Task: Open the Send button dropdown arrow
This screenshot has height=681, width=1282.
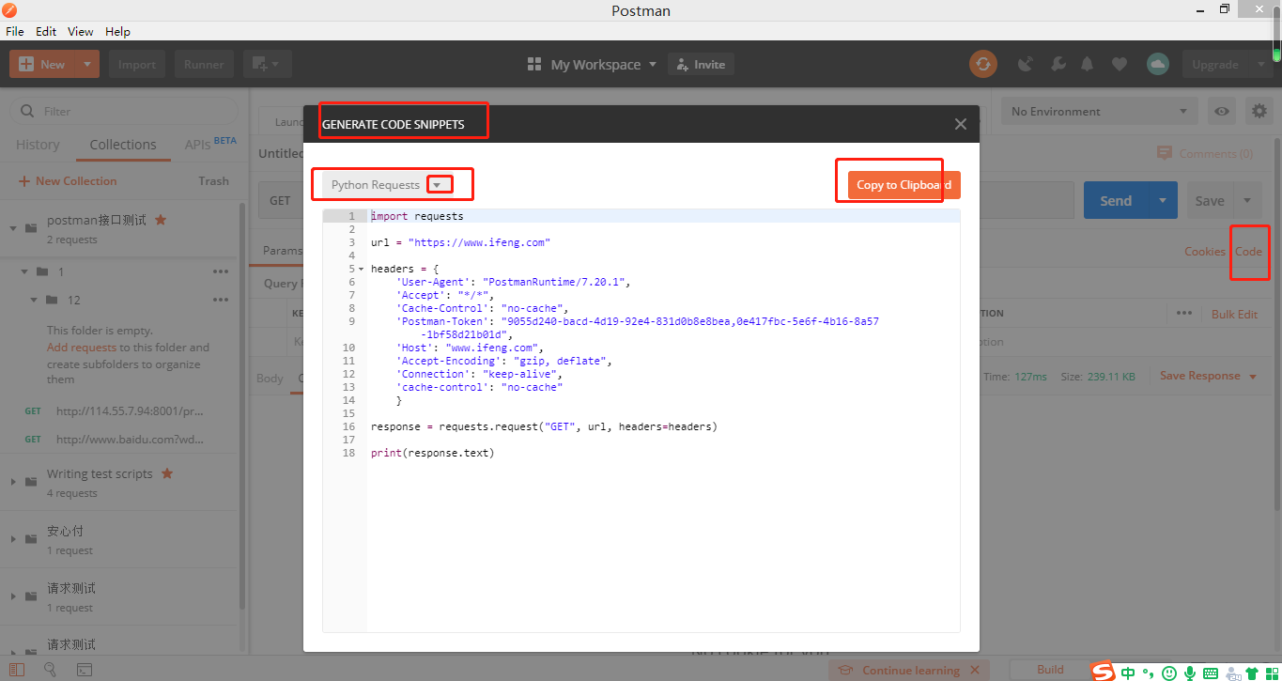Action: click(x=1163, y=200)
